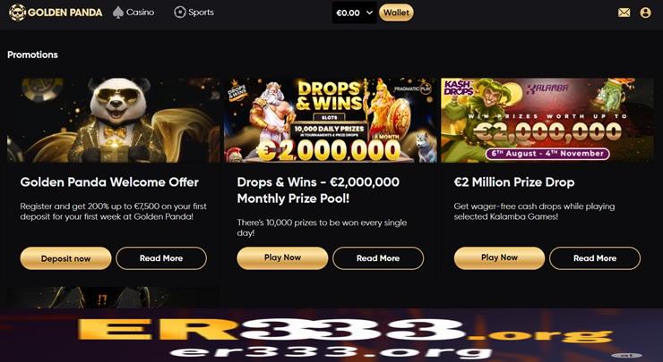
Task: Click Deposit now for Welcome Offer
Action: [65, 258]
